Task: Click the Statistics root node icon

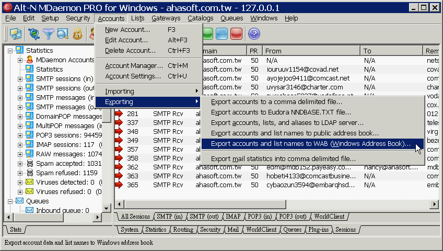Action: (x=19, y=50)
